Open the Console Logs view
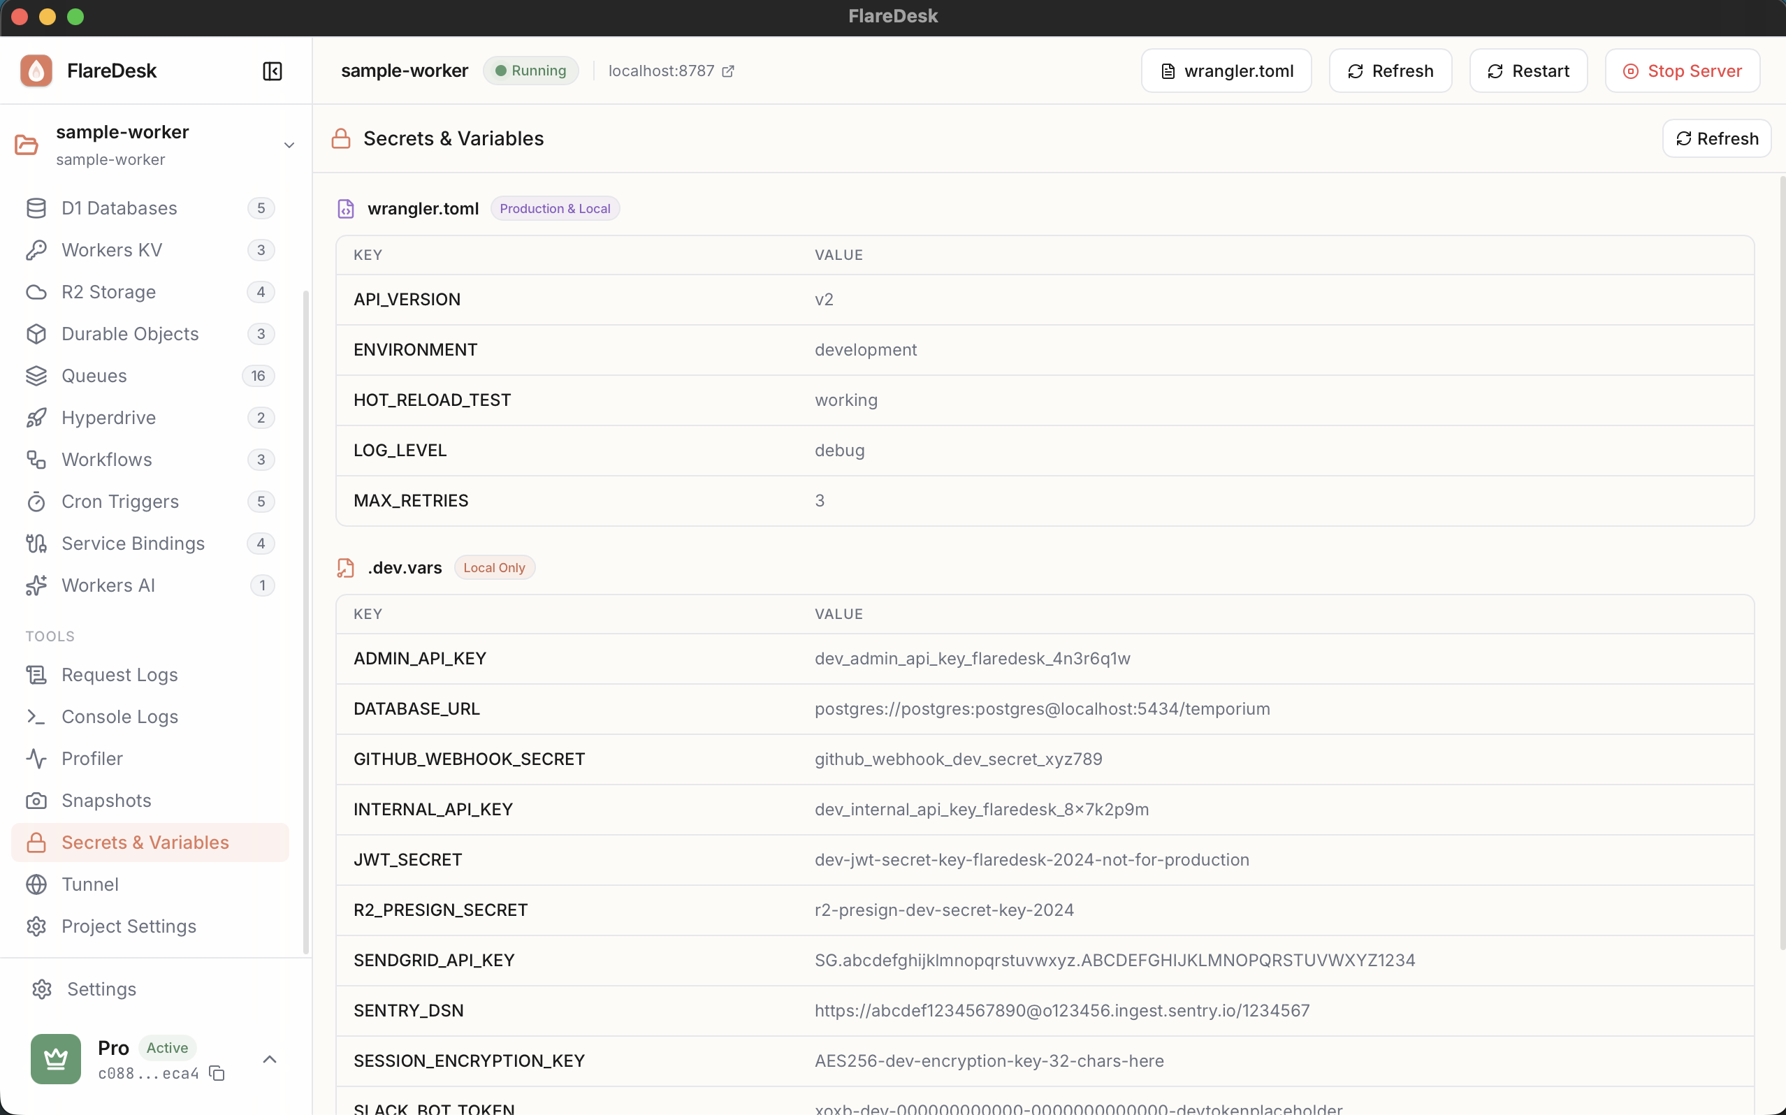 119,716
